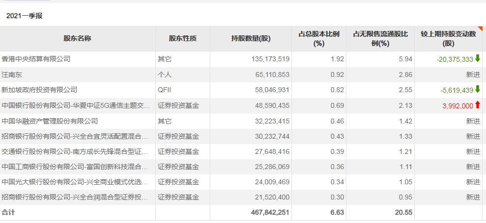The width and height of the screenshot is (486, 223).
Task: Click holding value 24,009,469
Action: tap(272, 182)
